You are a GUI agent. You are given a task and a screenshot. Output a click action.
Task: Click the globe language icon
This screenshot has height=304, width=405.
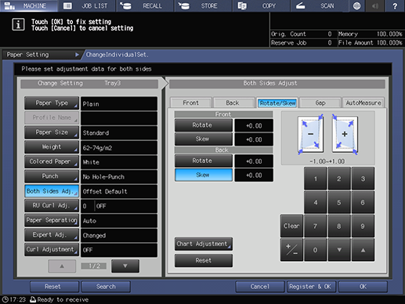pos(357,5)
